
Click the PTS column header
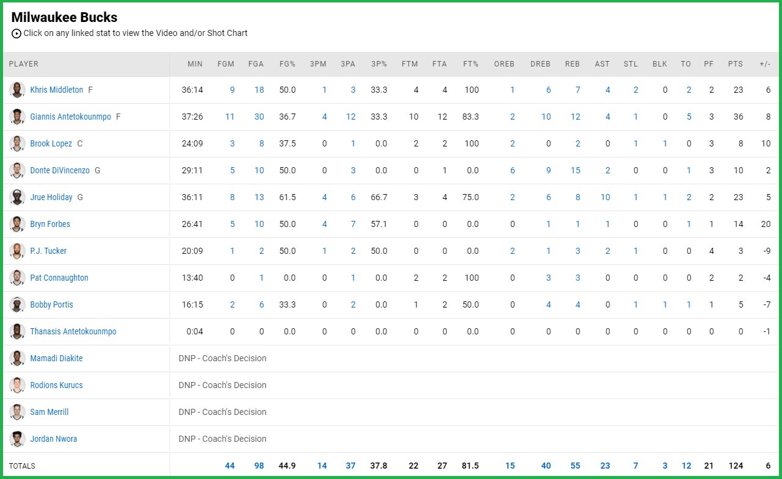736,64
